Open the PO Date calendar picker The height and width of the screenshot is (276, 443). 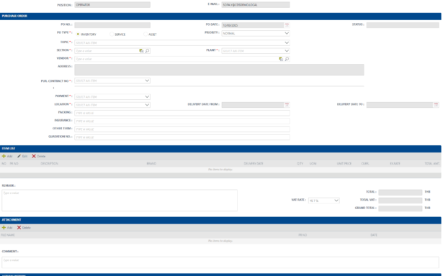coord(287,25)
